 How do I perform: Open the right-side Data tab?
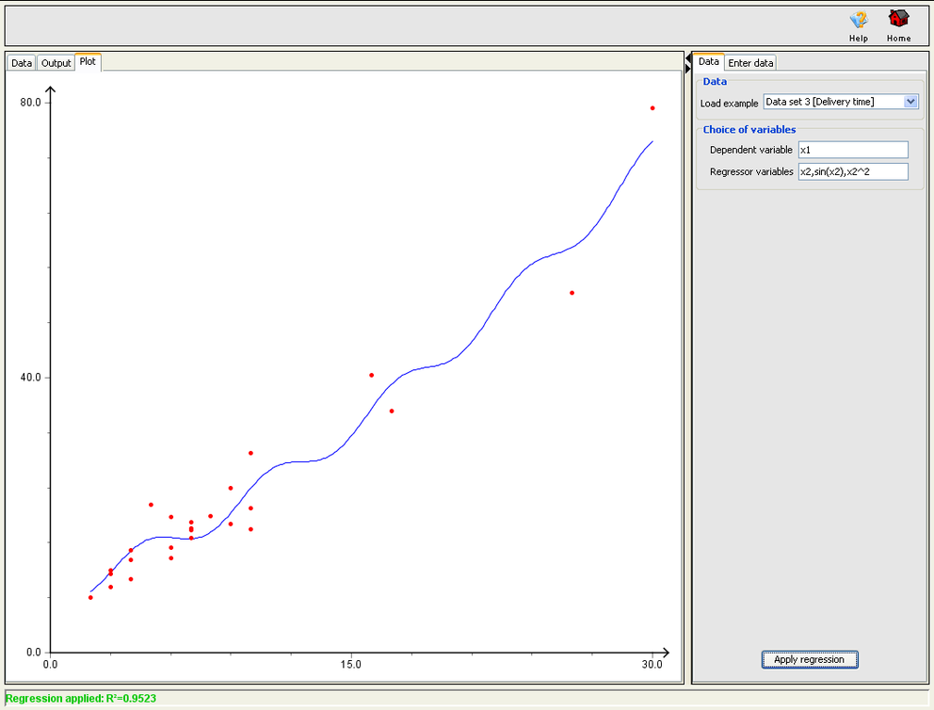click(708, 61)
